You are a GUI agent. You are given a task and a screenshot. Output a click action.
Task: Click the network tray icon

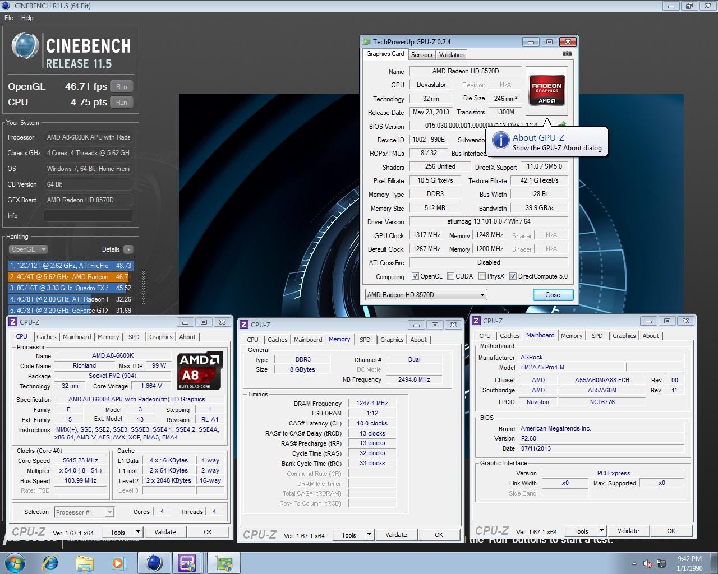pyautogui.click(x=662, y=563)
